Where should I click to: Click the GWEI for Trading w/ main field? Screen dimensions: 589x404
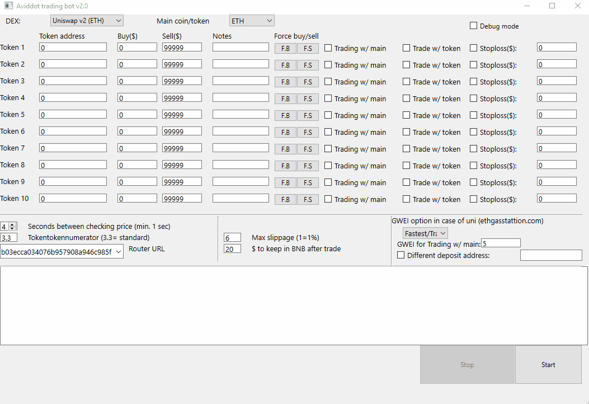pyautogui.click(x=501, y=243)
